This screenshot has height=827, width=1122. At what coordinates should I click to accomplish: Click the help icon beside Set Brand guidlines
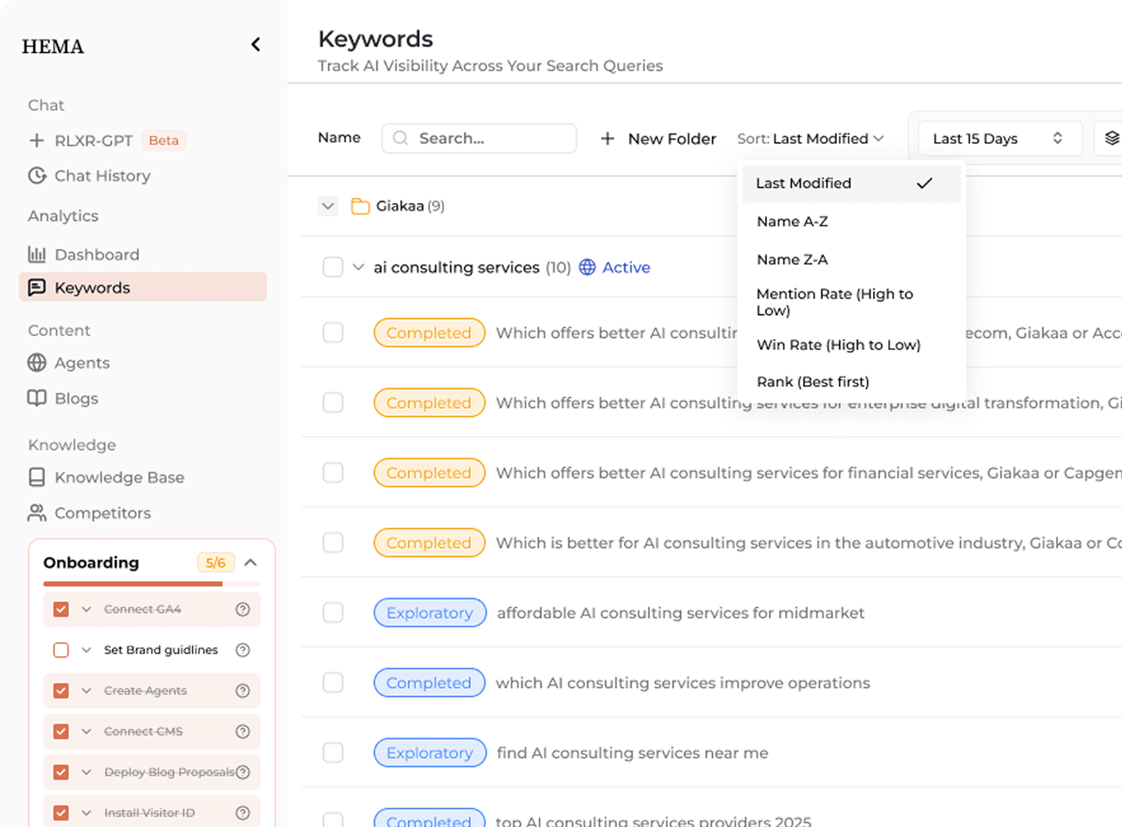pyautogui.click(x=242, y=650)
